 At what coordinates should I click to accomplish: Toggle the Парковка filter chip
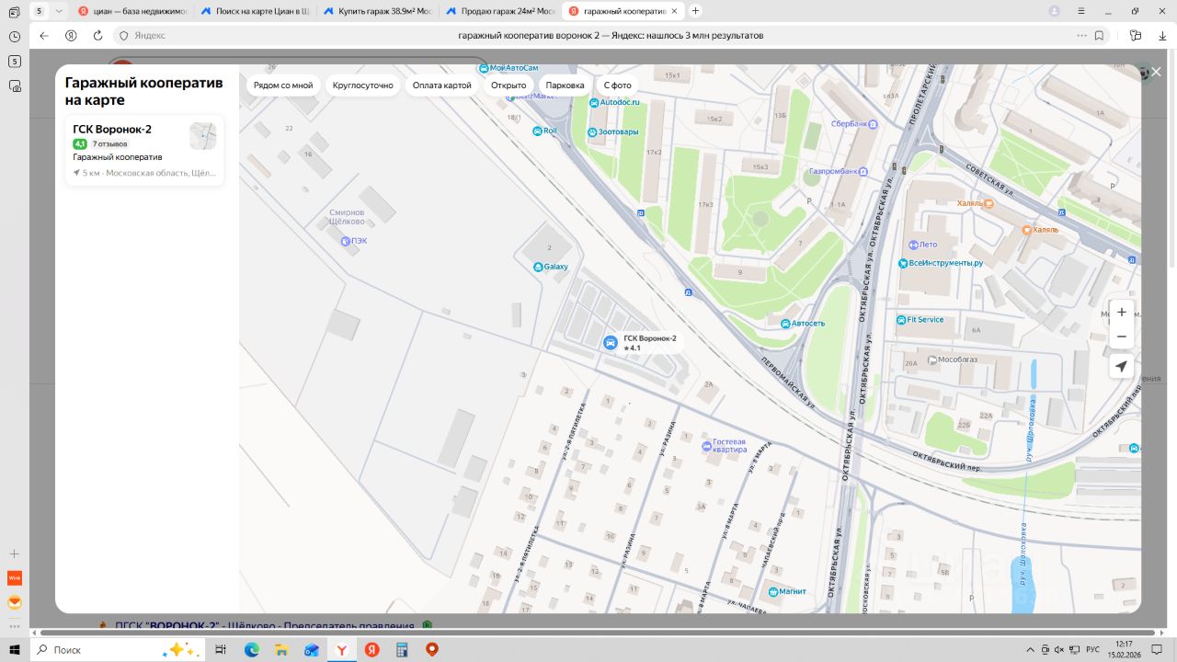click(565, 86)
